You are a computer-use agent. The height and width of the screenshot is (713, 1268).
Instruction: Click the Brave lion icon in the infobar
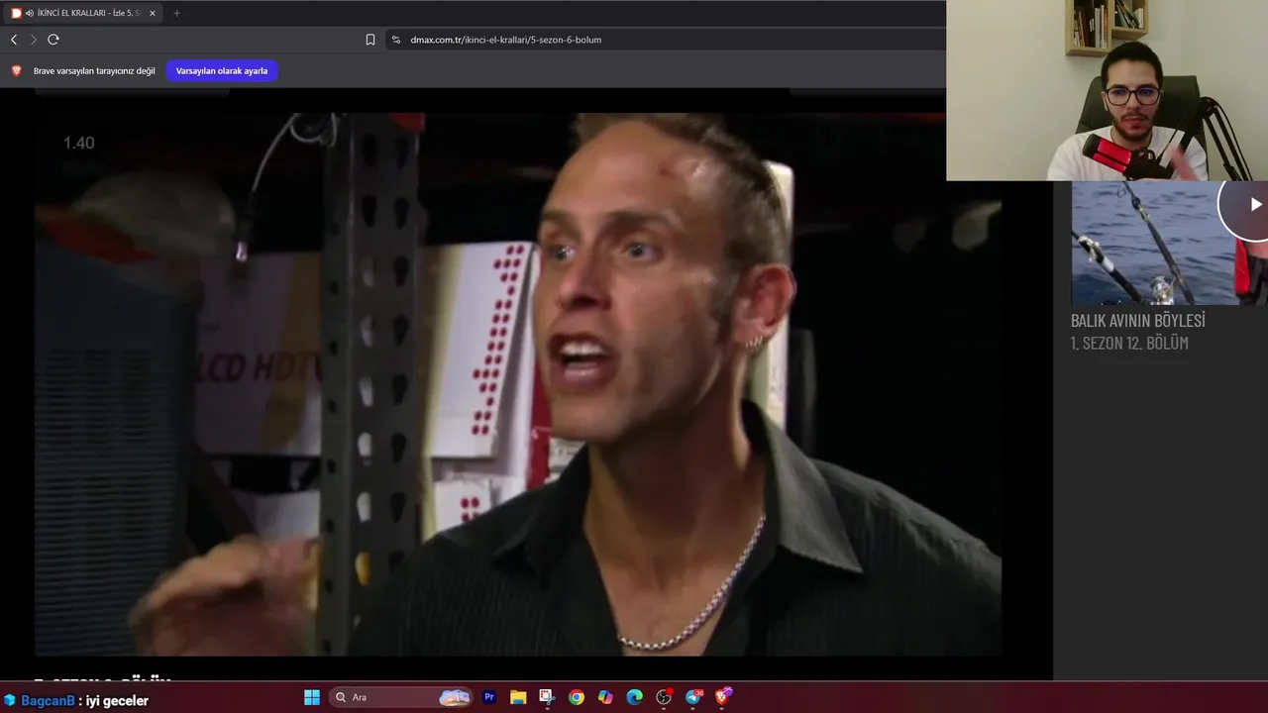click(x=16, y=70)
